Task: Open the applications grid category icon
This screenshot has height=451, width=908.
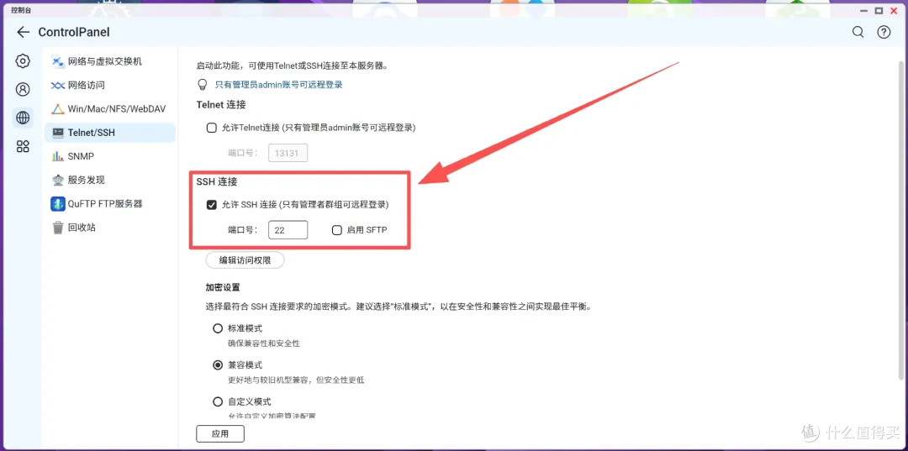Action: [23, 146]
